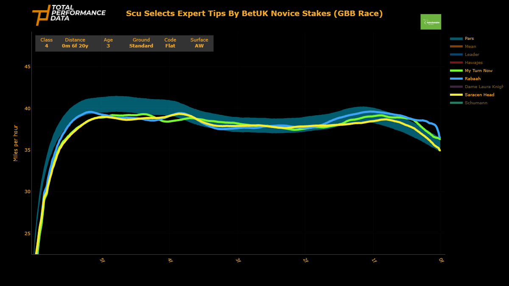
Task: Click the green Wolverhampton racecourse logo
Action: (431, 22)
